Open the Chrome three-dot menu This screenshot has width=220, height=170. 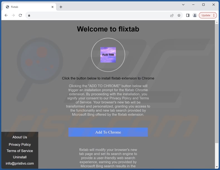coord(214,15)
